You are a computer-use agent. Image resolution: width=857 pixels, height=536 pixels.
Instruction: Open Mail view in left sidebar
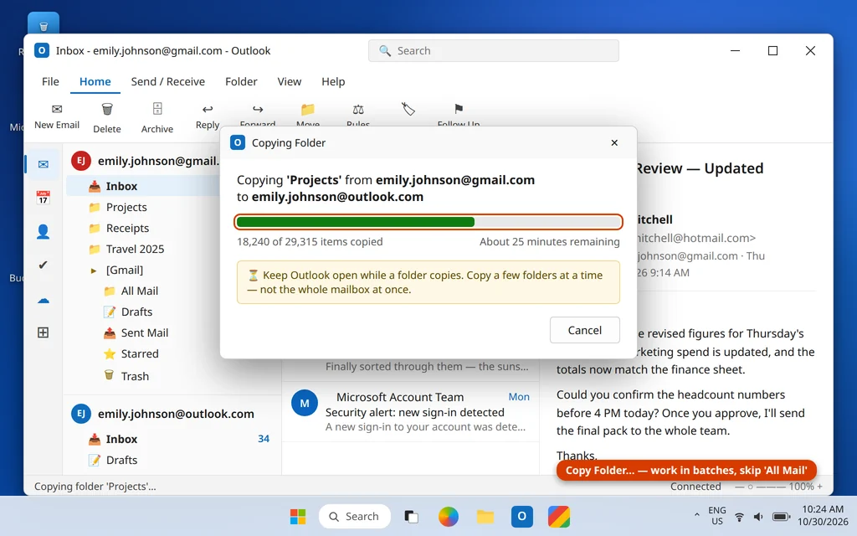(44, 164)
